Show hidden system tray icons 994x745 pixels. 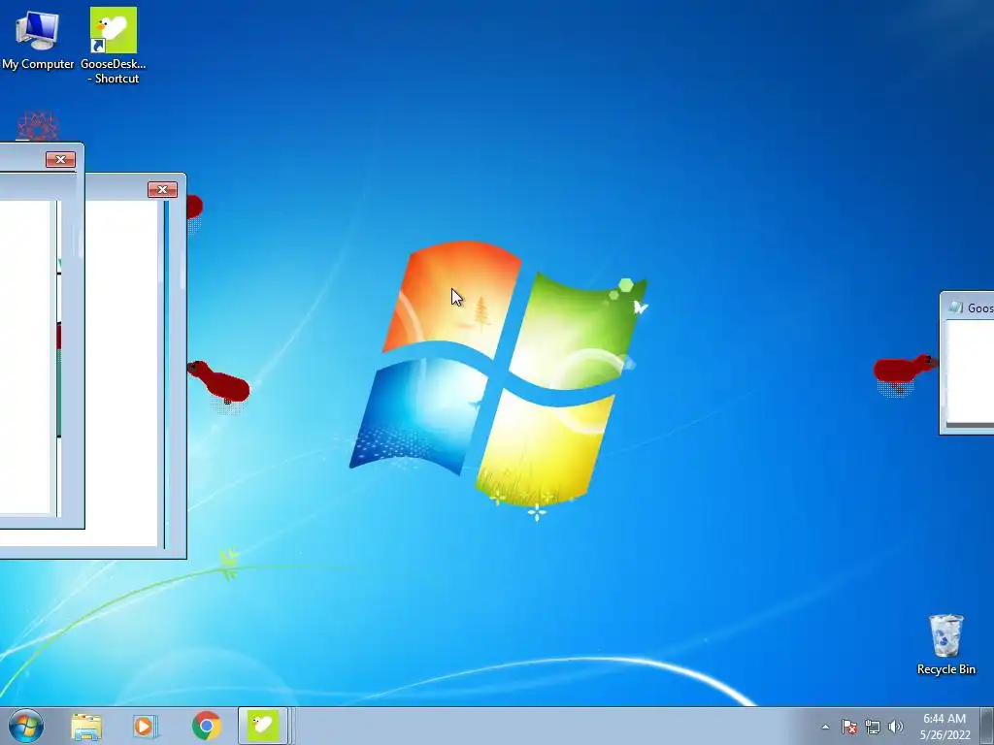point(825,727)
